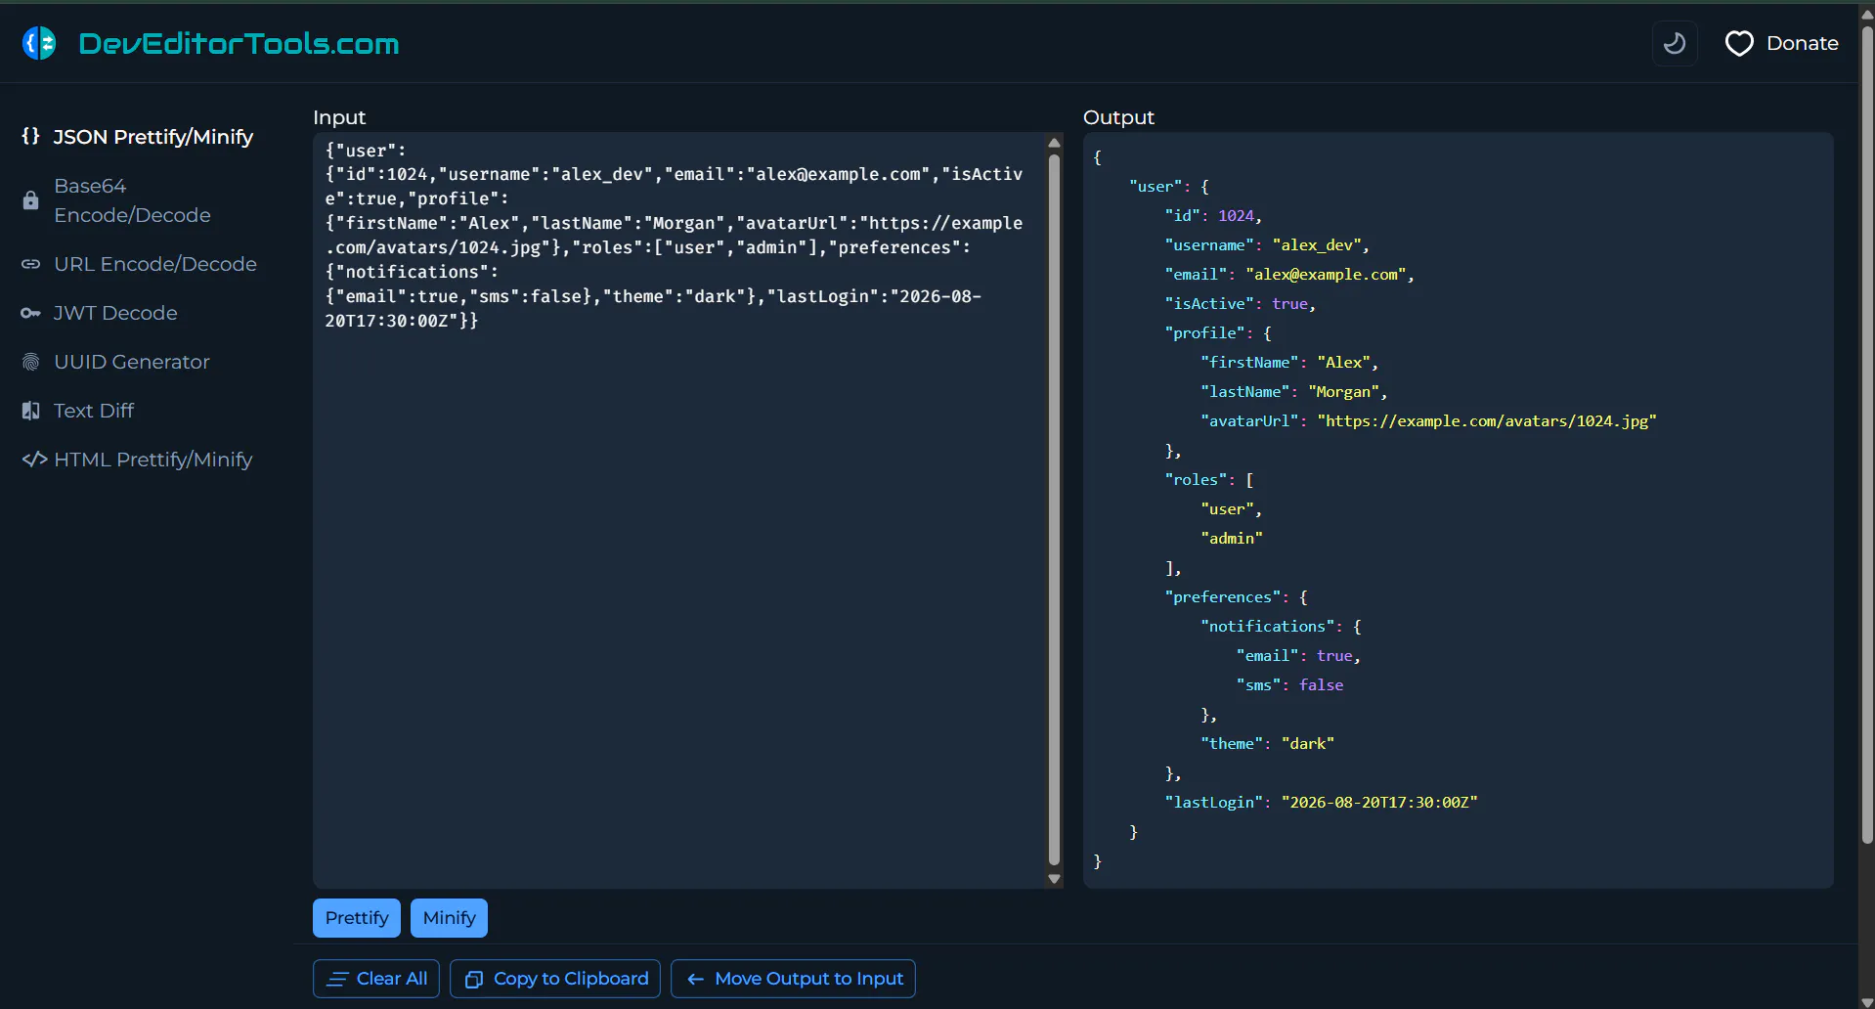
Task: Click the JWT key icon
Action: (x=31, y=313)
